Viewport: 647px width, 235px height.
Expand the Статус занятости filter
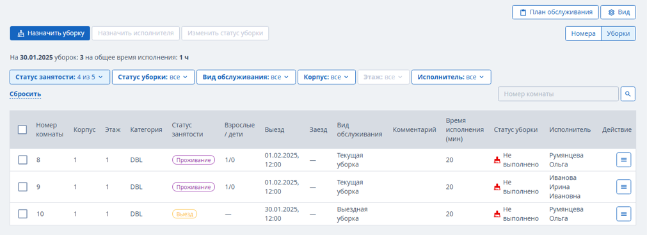(60, 77)
